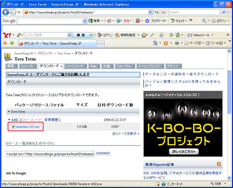The image size is (233, 188).
Task: Click the script embed code text field
Action: [x=50, y=154]
